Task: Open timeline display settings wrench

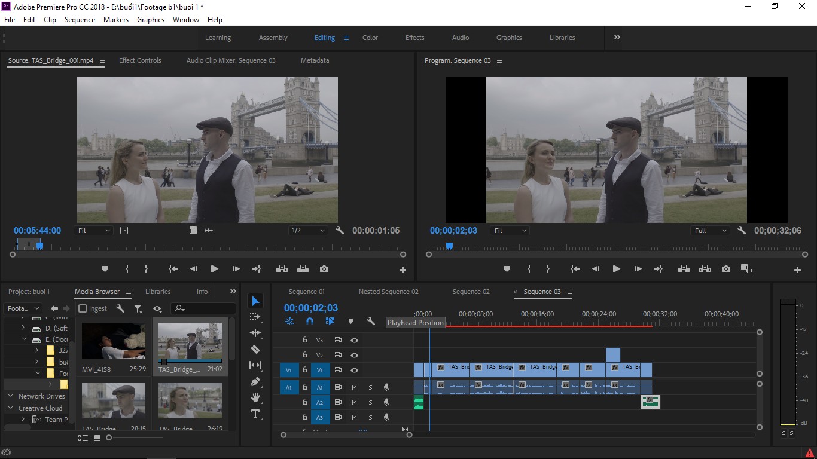Action: [371, 322]
